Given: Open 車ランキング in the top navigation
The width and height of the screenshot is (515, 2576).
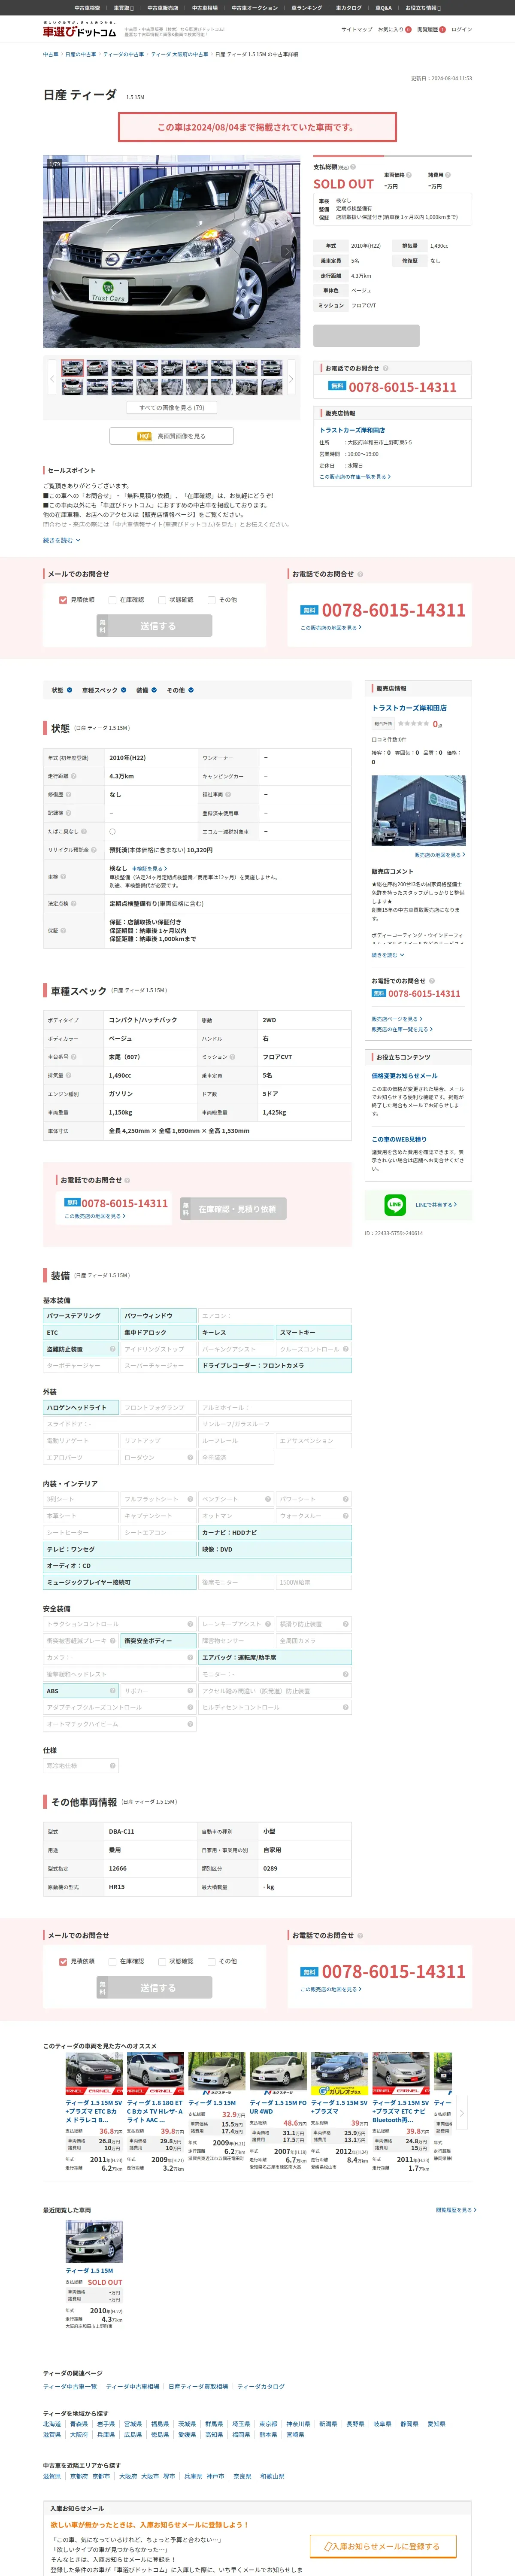Looking at the screenshot, I should coord(307,8).
